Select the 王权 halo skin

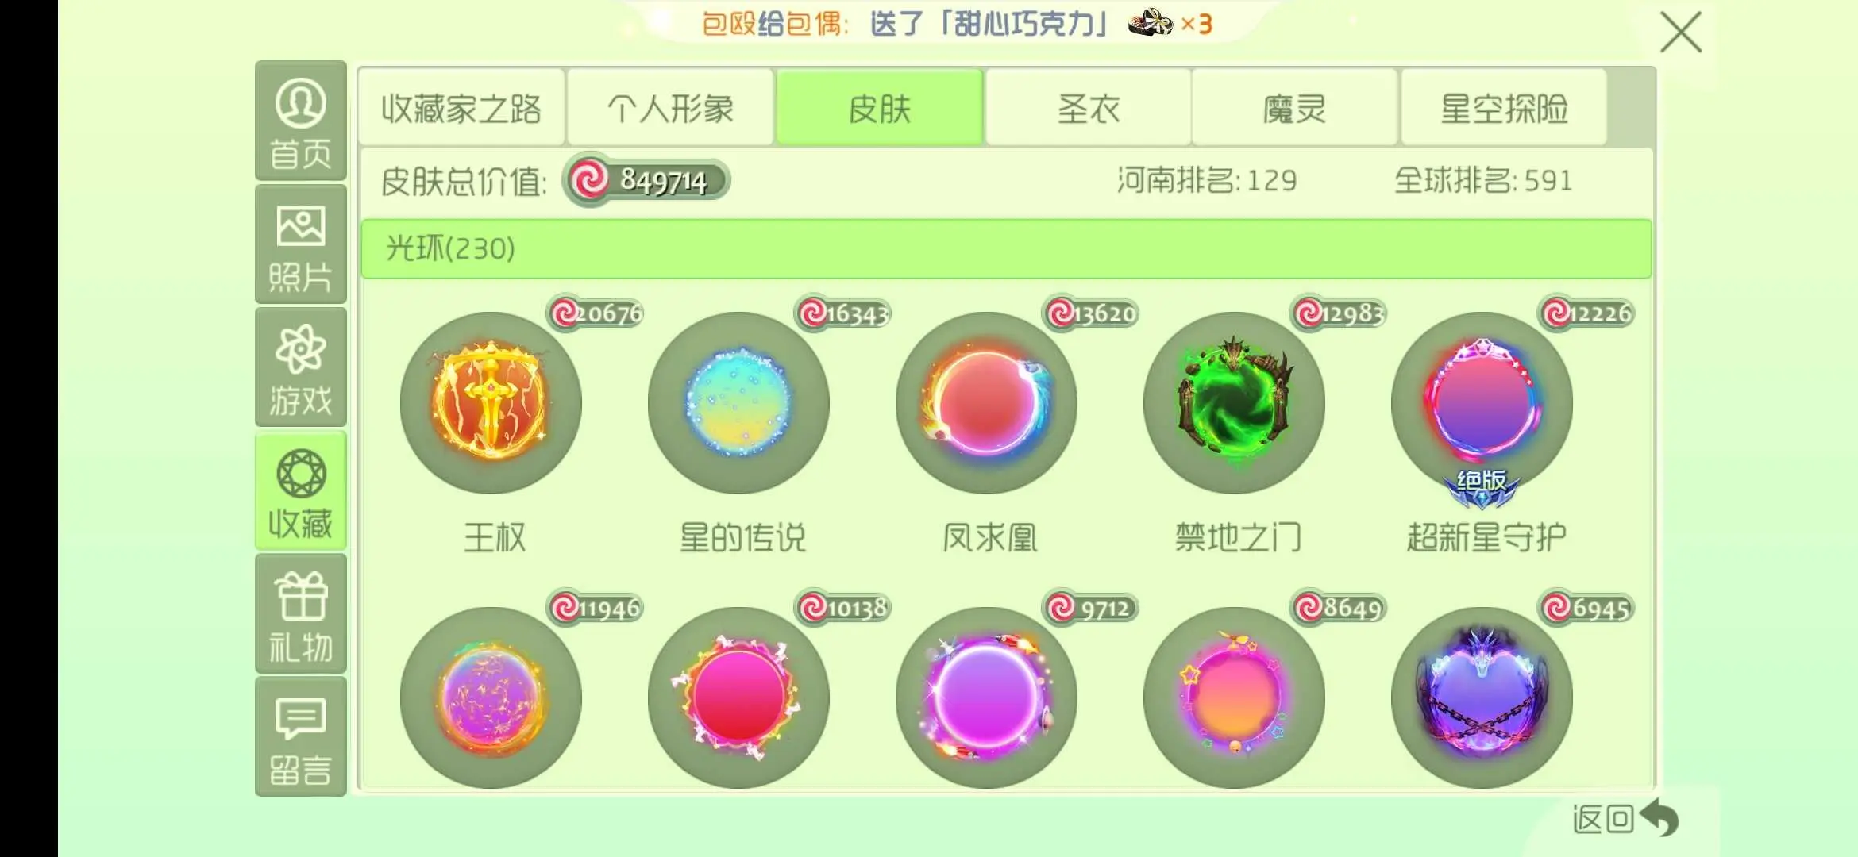(491, 403)
